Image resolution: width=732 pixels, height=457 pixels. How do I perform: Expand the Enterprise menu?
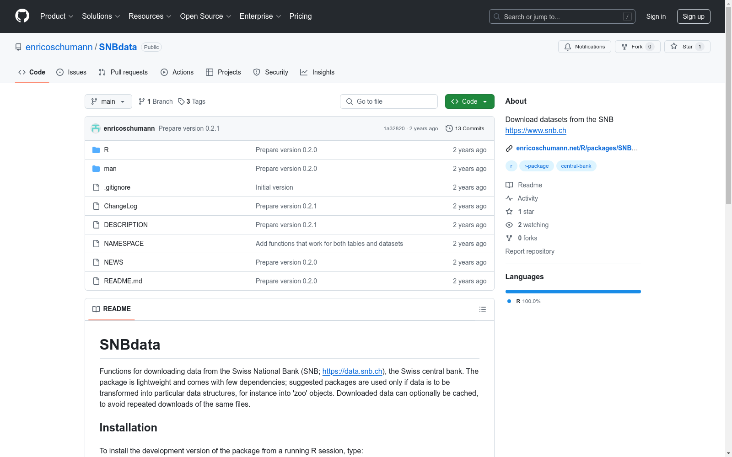coord(260,16)
